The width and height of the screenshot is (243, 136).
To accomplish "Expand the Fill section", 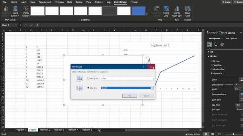I will [208, 52].
